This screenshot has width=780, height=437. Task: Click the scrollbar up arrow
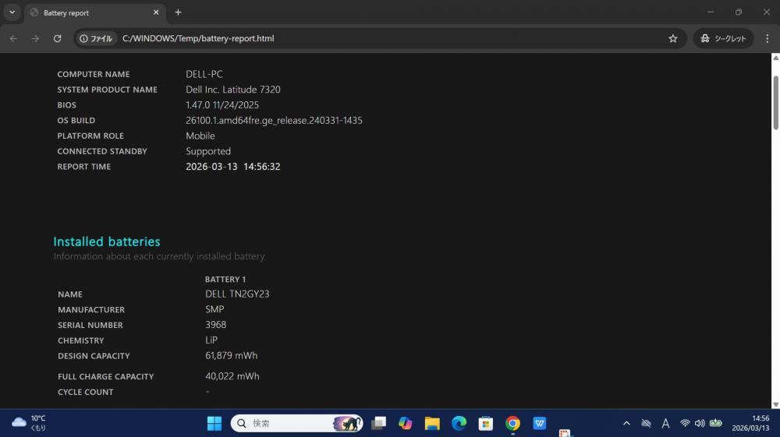click(775, 58)
